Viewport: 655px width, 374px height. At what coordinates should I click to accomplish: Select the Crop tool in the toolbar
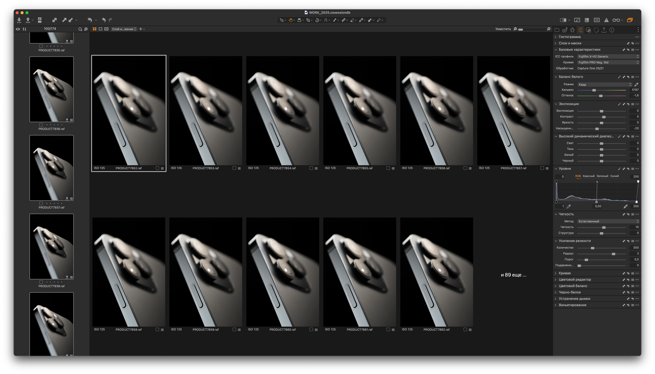tap(308, 20)
